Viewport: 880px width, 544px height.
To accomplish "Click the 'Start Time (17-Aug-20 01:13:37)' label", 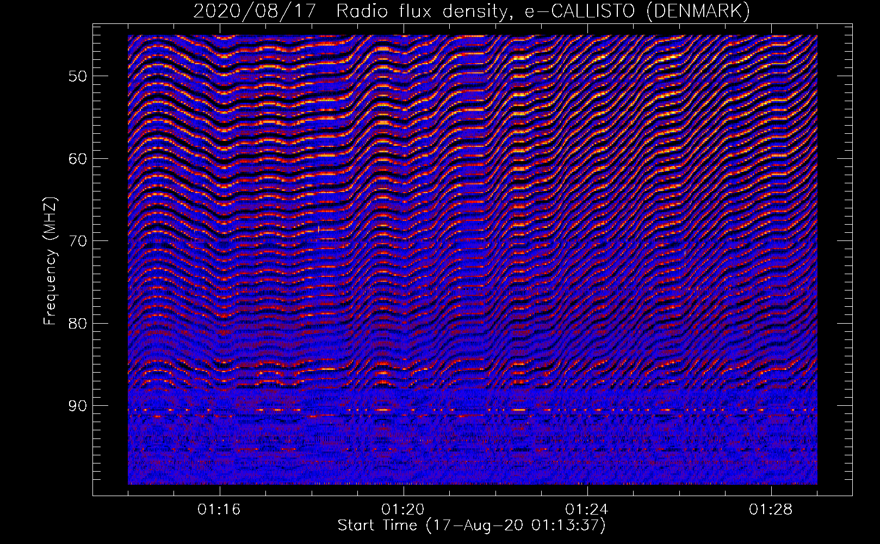I will pos(472,526).
